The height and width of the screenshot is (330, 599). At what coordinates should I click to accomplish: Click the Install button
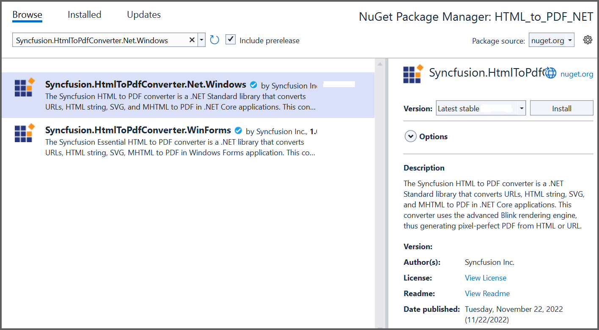click(x=561, y=108)
